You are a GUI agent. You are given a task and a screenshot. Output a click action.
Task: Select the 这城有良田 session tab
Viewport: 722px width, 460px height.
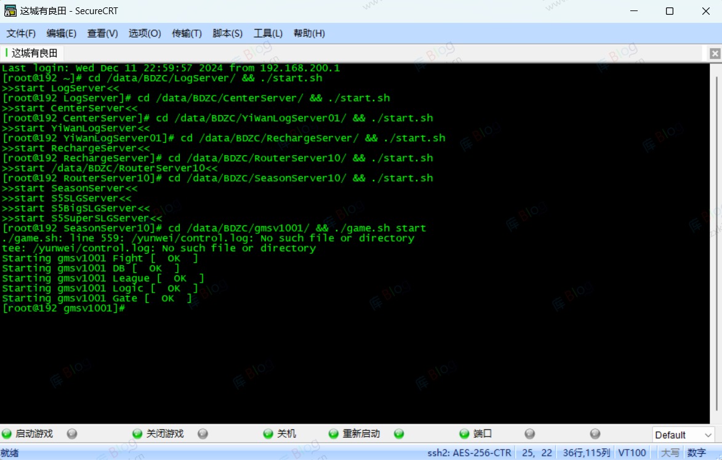(34, 54)
